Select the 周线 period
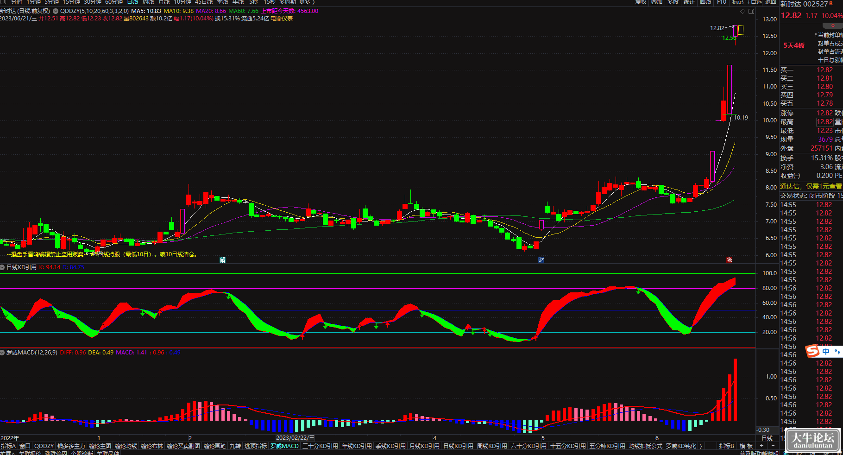 [148, 2]
